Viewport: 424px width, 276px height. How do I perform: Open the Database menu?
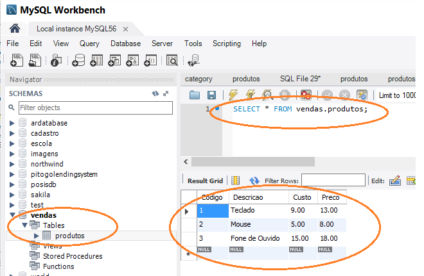[125, 44]
